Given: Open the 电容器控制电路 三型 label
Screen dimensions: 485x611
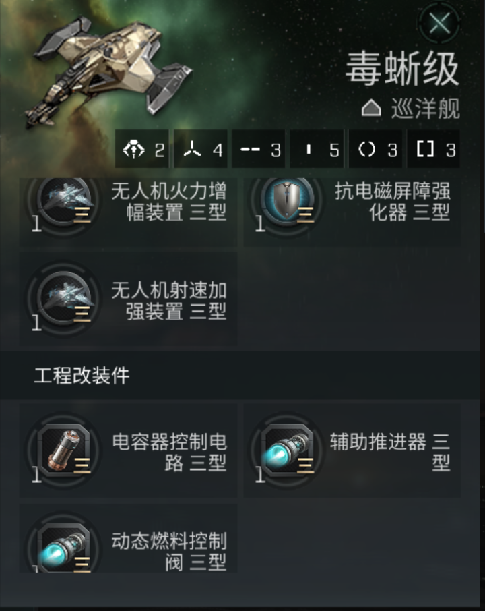Looking at the screenshot, I should tap(169, 452).
